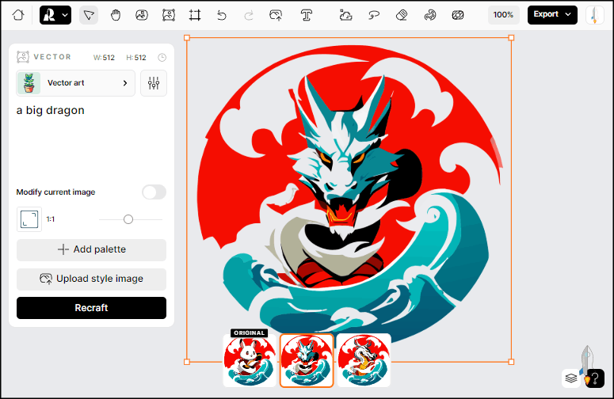Open the Vector art style selector
This screenshot has width=614, height=399.
[75, 83]
